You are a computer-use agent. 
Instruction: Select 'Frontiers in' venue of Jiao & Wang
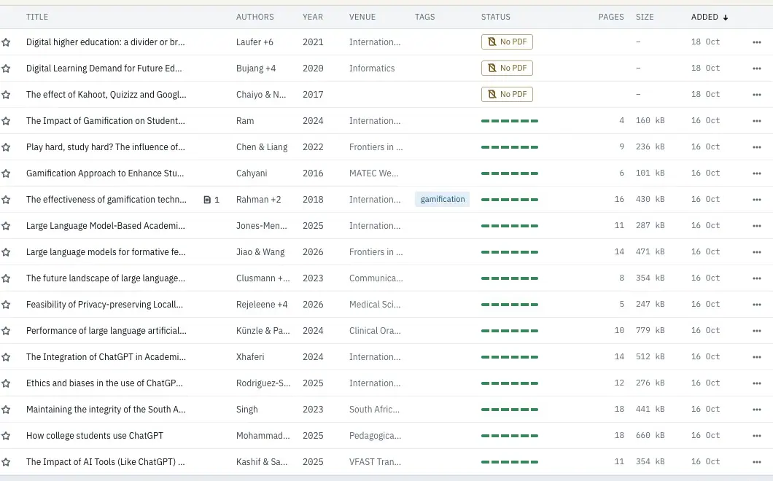[376, 252]
